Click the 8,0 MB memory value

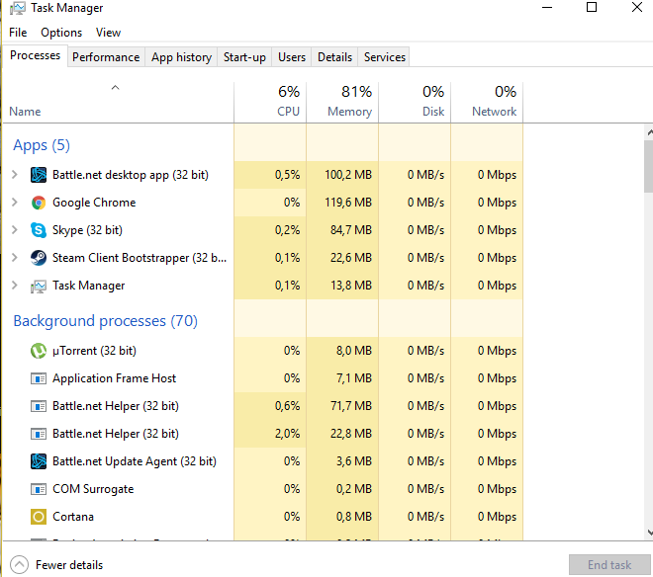coord(354,351)
